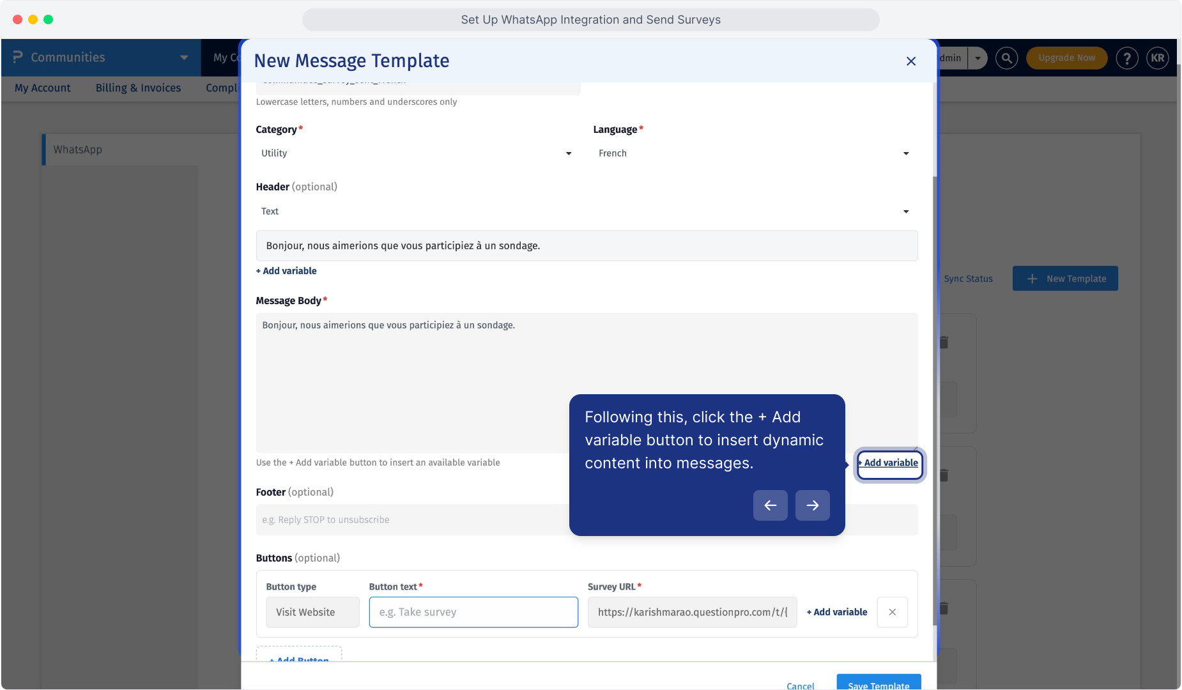The height and width of the screenshot is (690, 1182).
Task: Click the highlighted Add variable for message body
Action: pyautogui.click(x=889, y=463)
